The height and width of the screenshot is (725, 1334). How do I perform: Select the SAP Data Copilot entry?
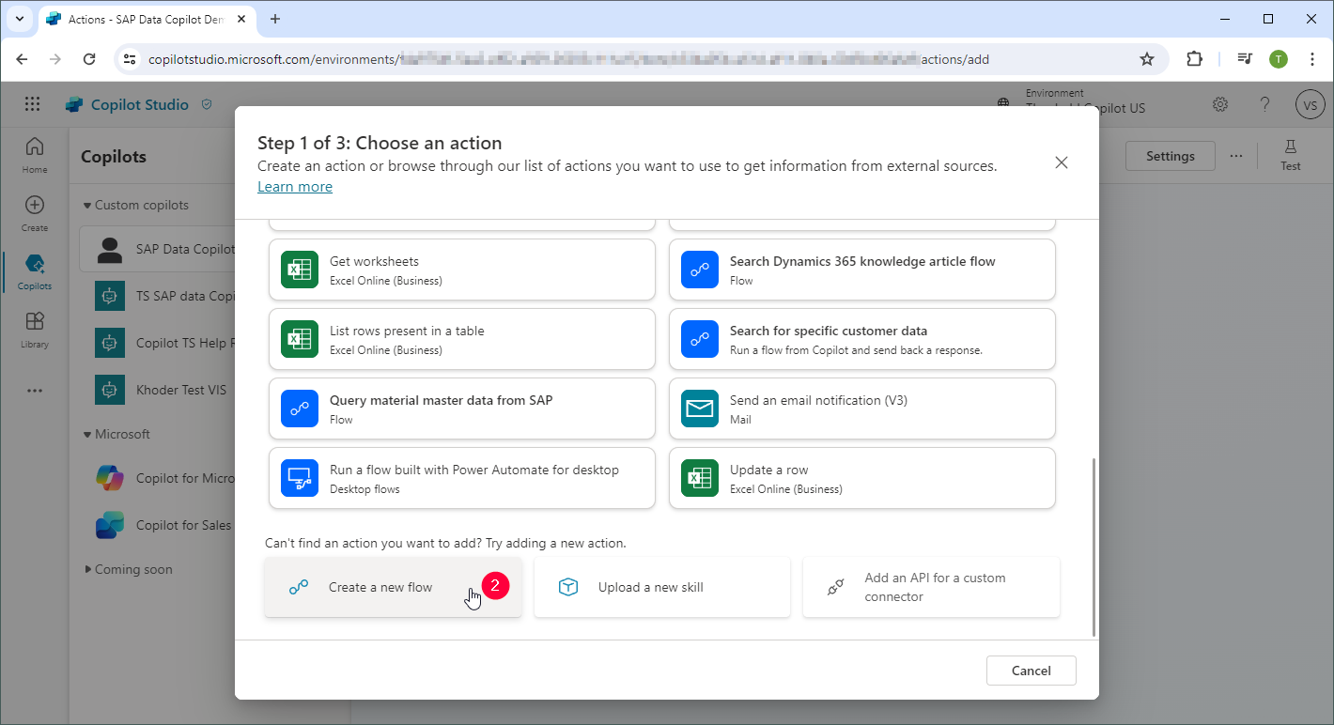(x=158, y=249)
